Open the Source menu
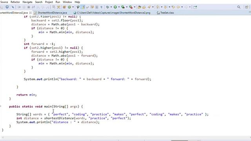The width and height of the screenshot is (251, 141). pos(4,2)
